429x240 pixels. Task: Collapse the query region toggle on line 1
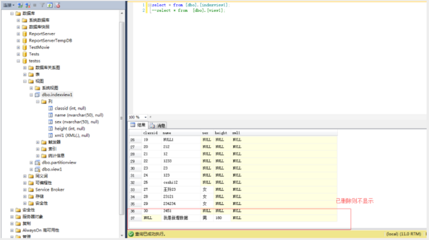tap(150, 5)
